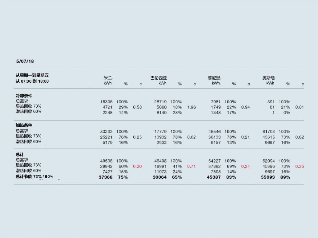Click the red 0.24 value for 慕尼黑
Image resolution: width=318 pixels, height=238 pixels.
(245, 166)
